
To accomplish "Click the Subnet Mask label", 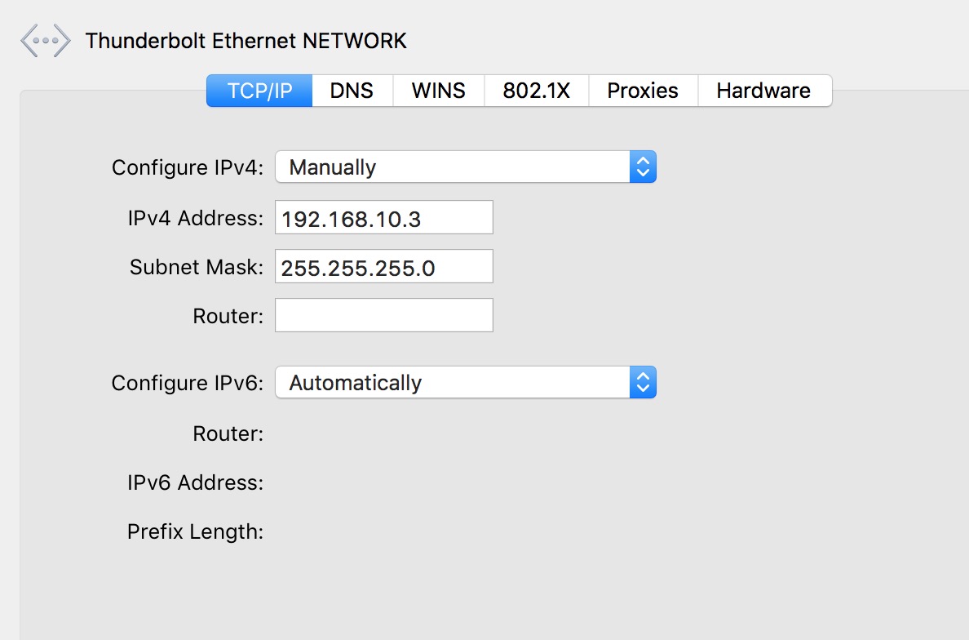I will pyautogui.click(x=197, y=267).
